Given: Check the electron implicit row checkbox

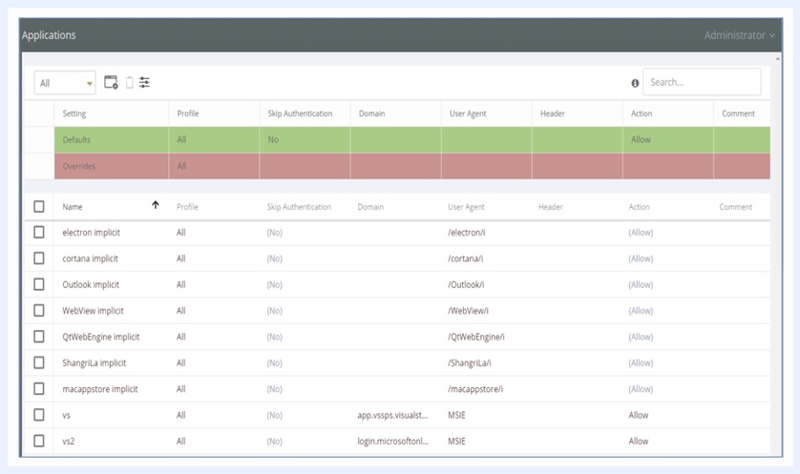Looking at the screenshot, I should click(x=39, y=232).
